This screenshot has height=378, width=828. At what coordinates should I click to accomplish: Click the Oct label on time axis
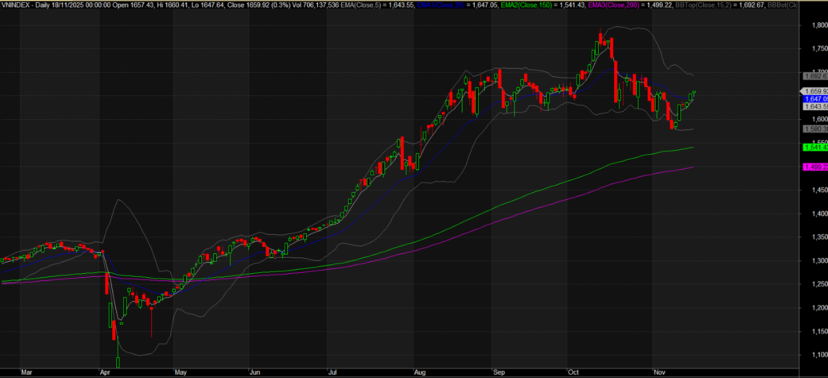pyautogui.click(x=573, y=371)
